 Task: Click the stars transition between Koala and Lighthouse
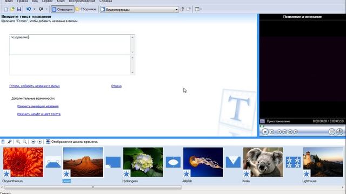(x=293, y=162)
